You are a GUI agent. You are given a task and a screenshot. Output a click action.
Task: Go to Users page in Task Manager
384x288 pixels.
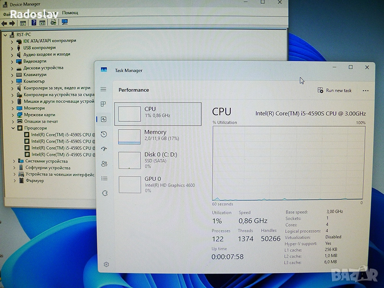click(x=104, y=164)
